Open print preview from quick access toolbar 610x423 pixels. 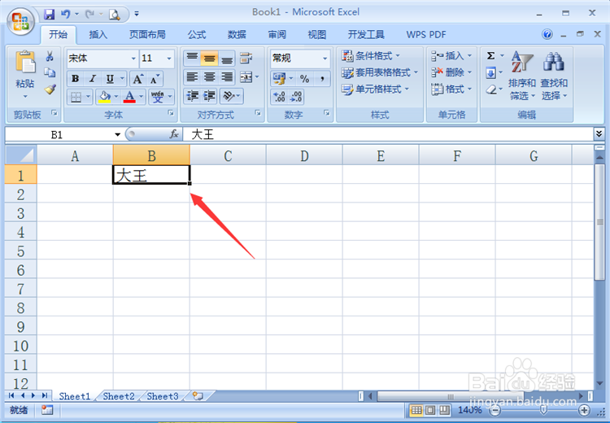pyautogui.click(x=115, y=15)
